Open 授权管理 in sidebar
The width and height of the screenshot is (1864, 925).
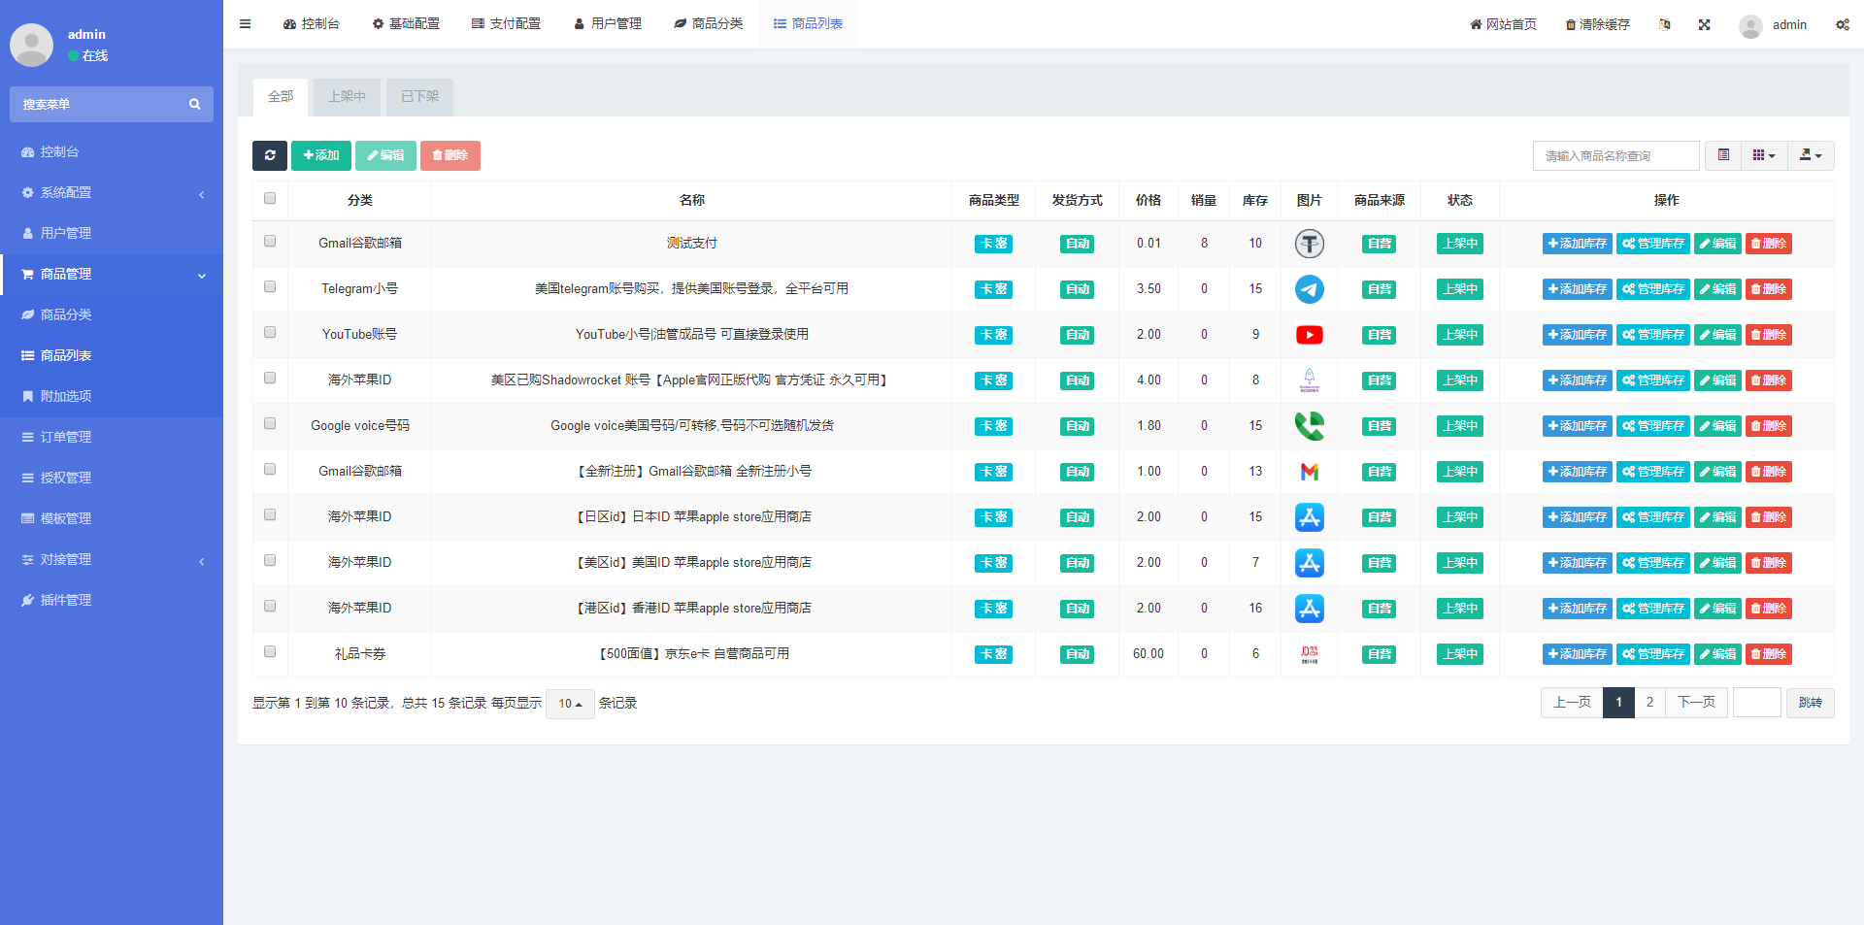112,478
